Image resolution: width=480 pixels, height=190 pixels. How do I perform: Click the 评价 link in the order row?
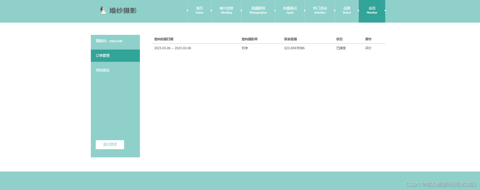pos(368,48)
